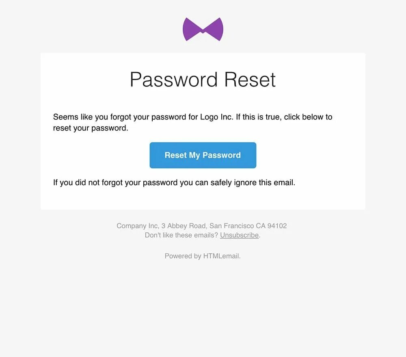Click "3 Abbey Road" in the footer
Image resolution: width=406 pixels, height=357 pixels.
point(184,226)
